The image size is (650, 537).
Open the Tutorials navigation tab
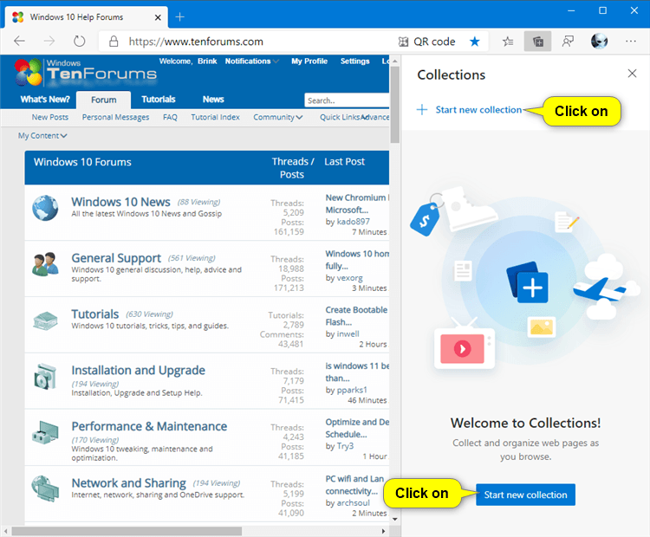(x=159, y=100)
